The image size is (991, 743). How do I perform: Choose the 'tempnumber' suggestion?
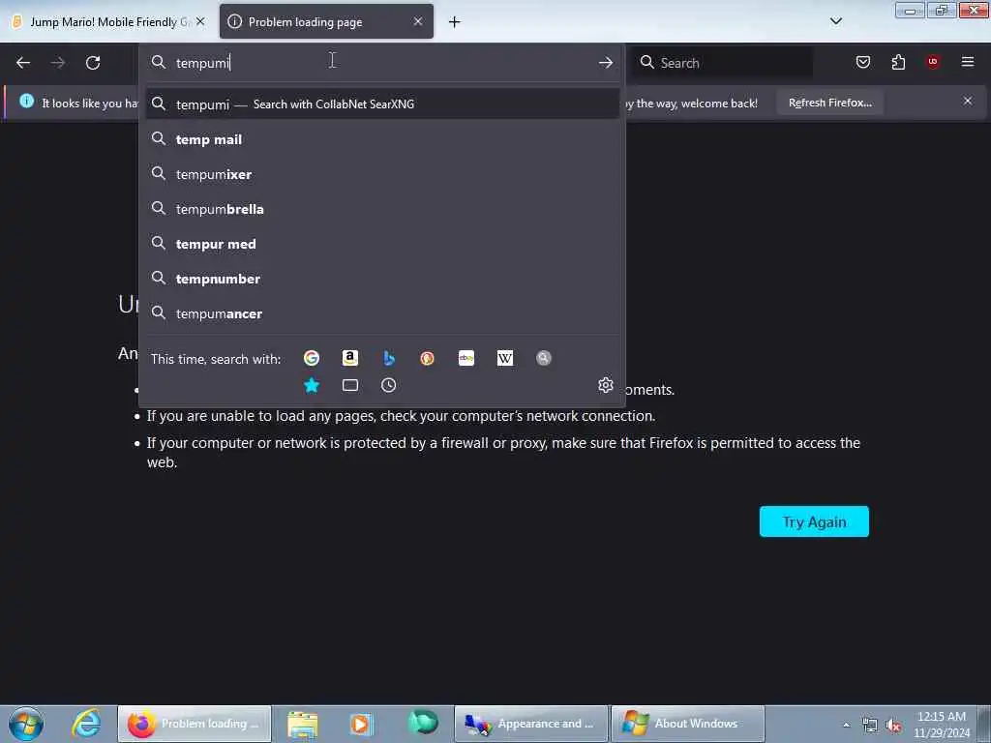click(382, 279)
